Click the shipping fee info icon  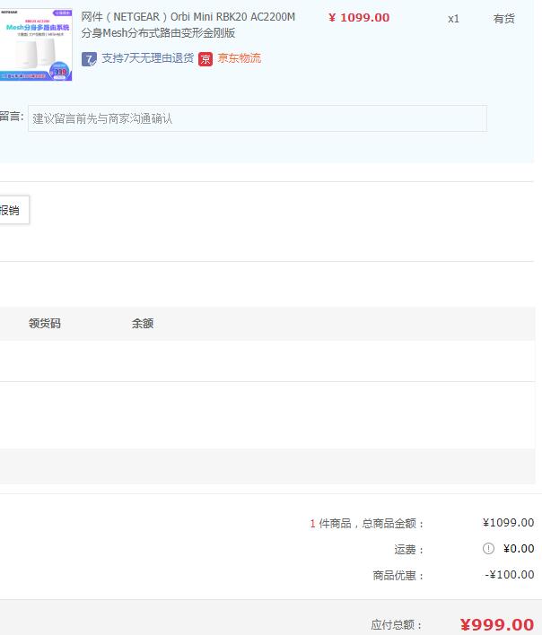[488, 548]
